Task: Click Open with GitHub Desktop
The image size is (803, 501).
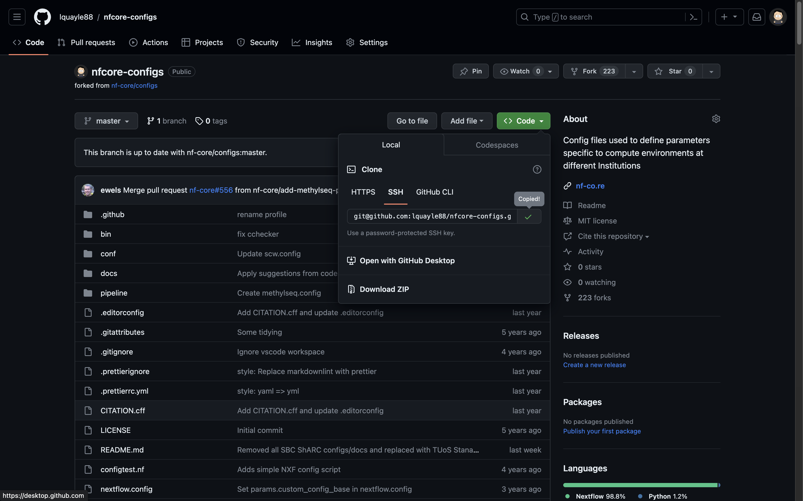Action: pyautogui.click(x=444, y=261)
